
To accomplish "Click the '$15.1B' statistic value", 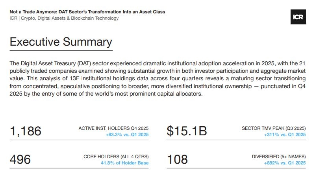I will pos(186,131).
